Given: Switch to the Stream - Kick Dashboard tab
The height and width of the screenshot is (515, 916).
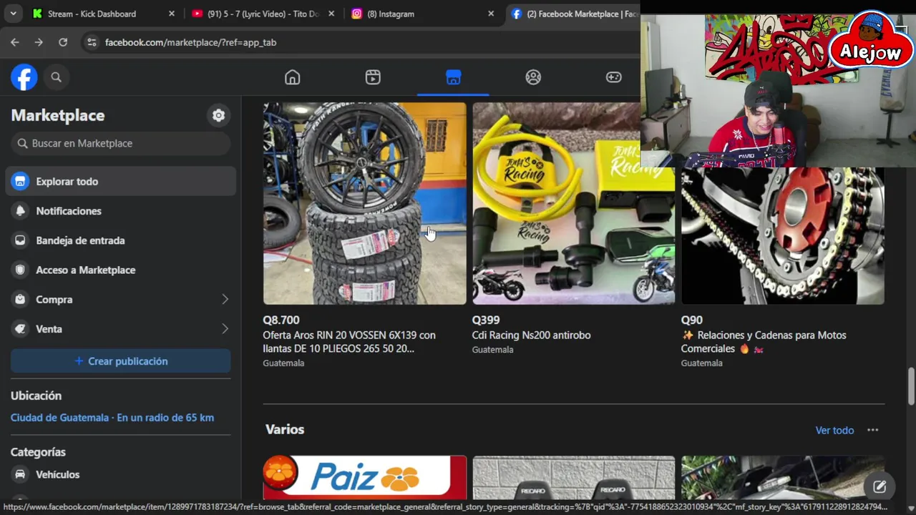Looking at the screenshot, I should click(x=103, y=14).
